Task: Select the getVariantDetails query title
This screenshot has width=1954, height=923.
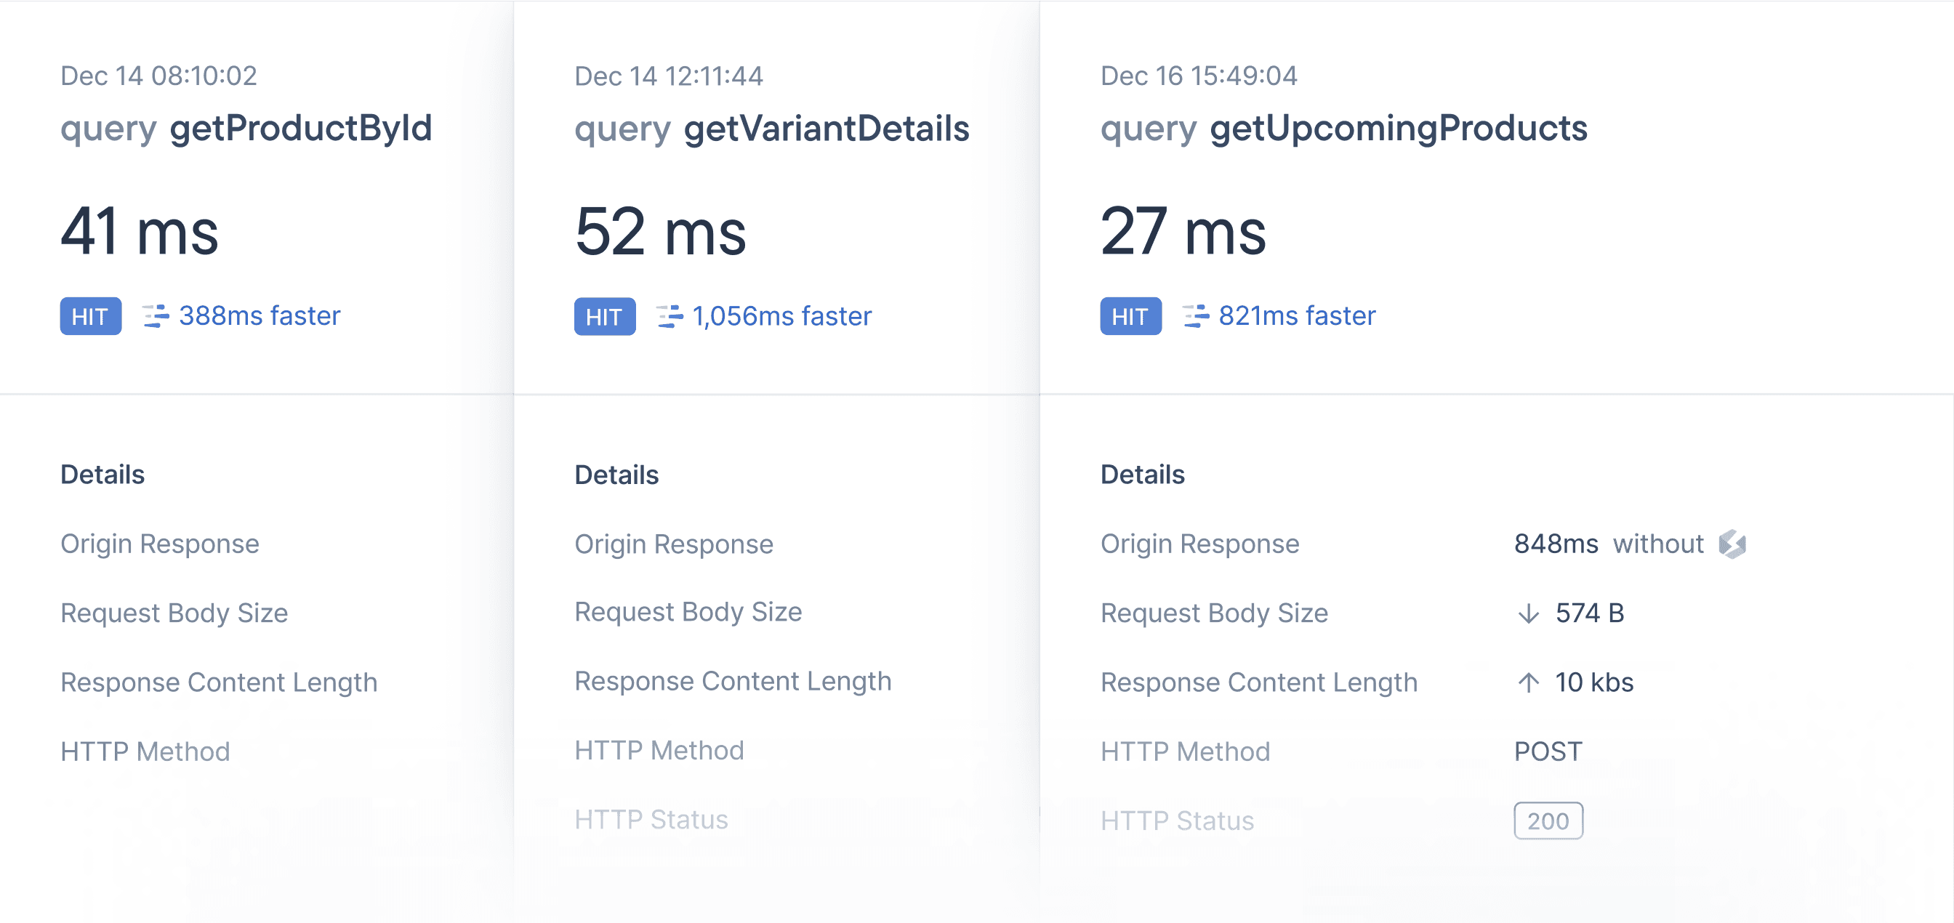Action: 826,128
